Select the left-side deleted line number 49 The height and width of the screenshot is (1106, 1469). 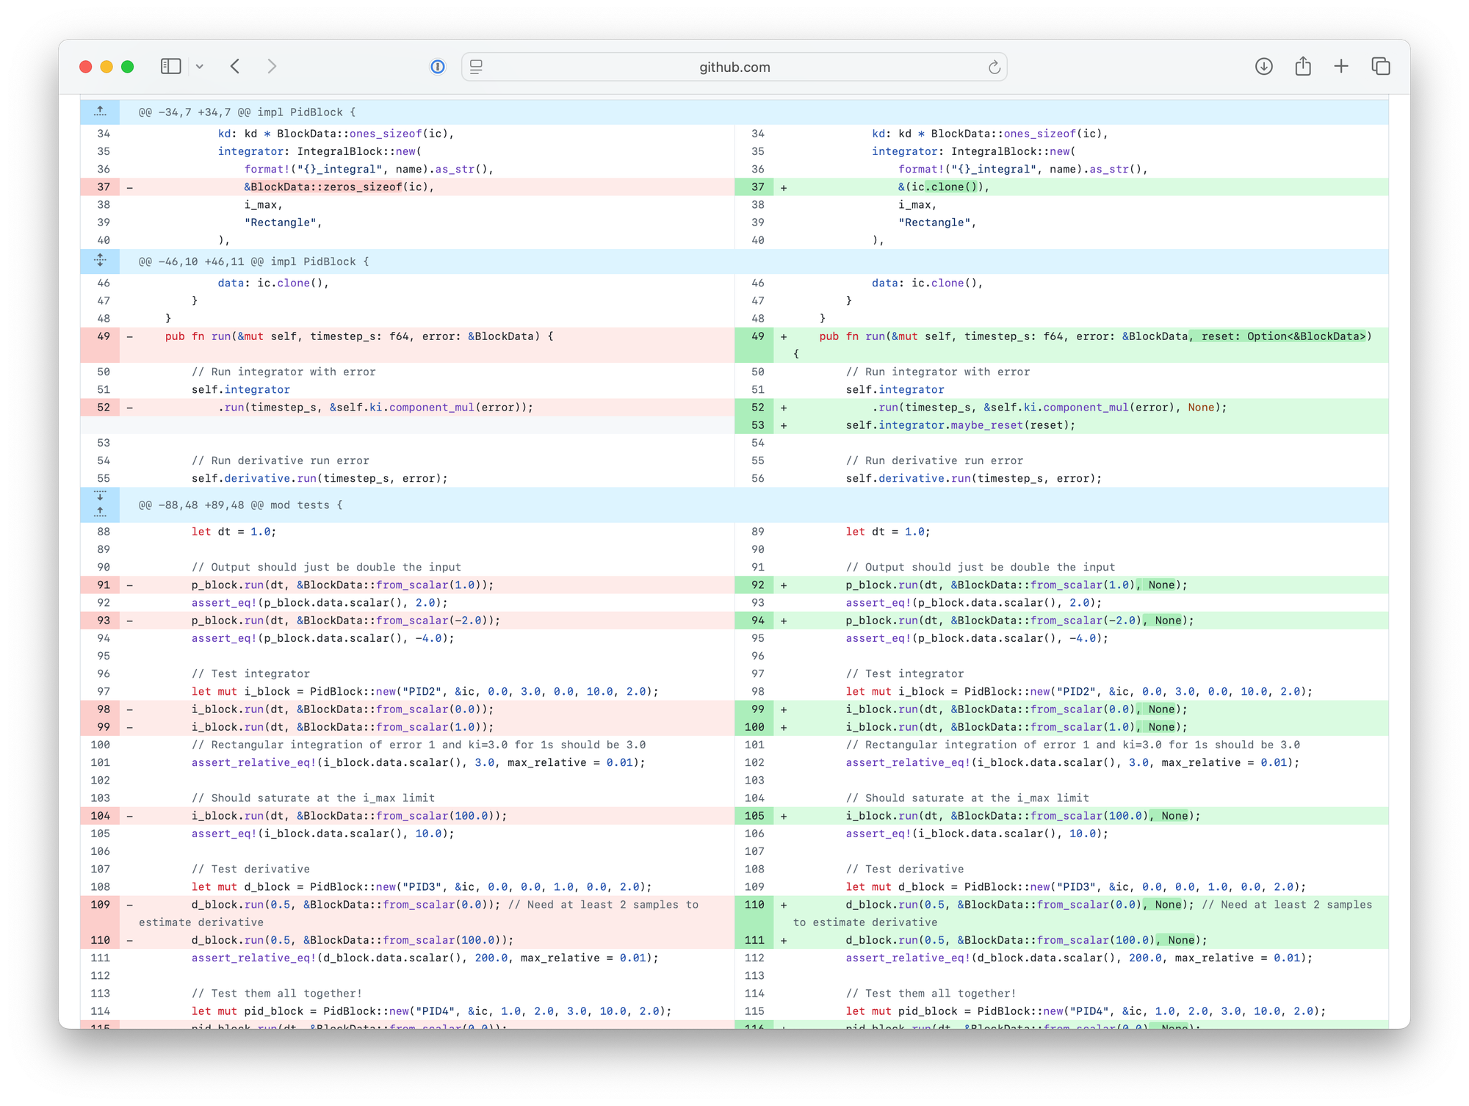coord(104,336)
